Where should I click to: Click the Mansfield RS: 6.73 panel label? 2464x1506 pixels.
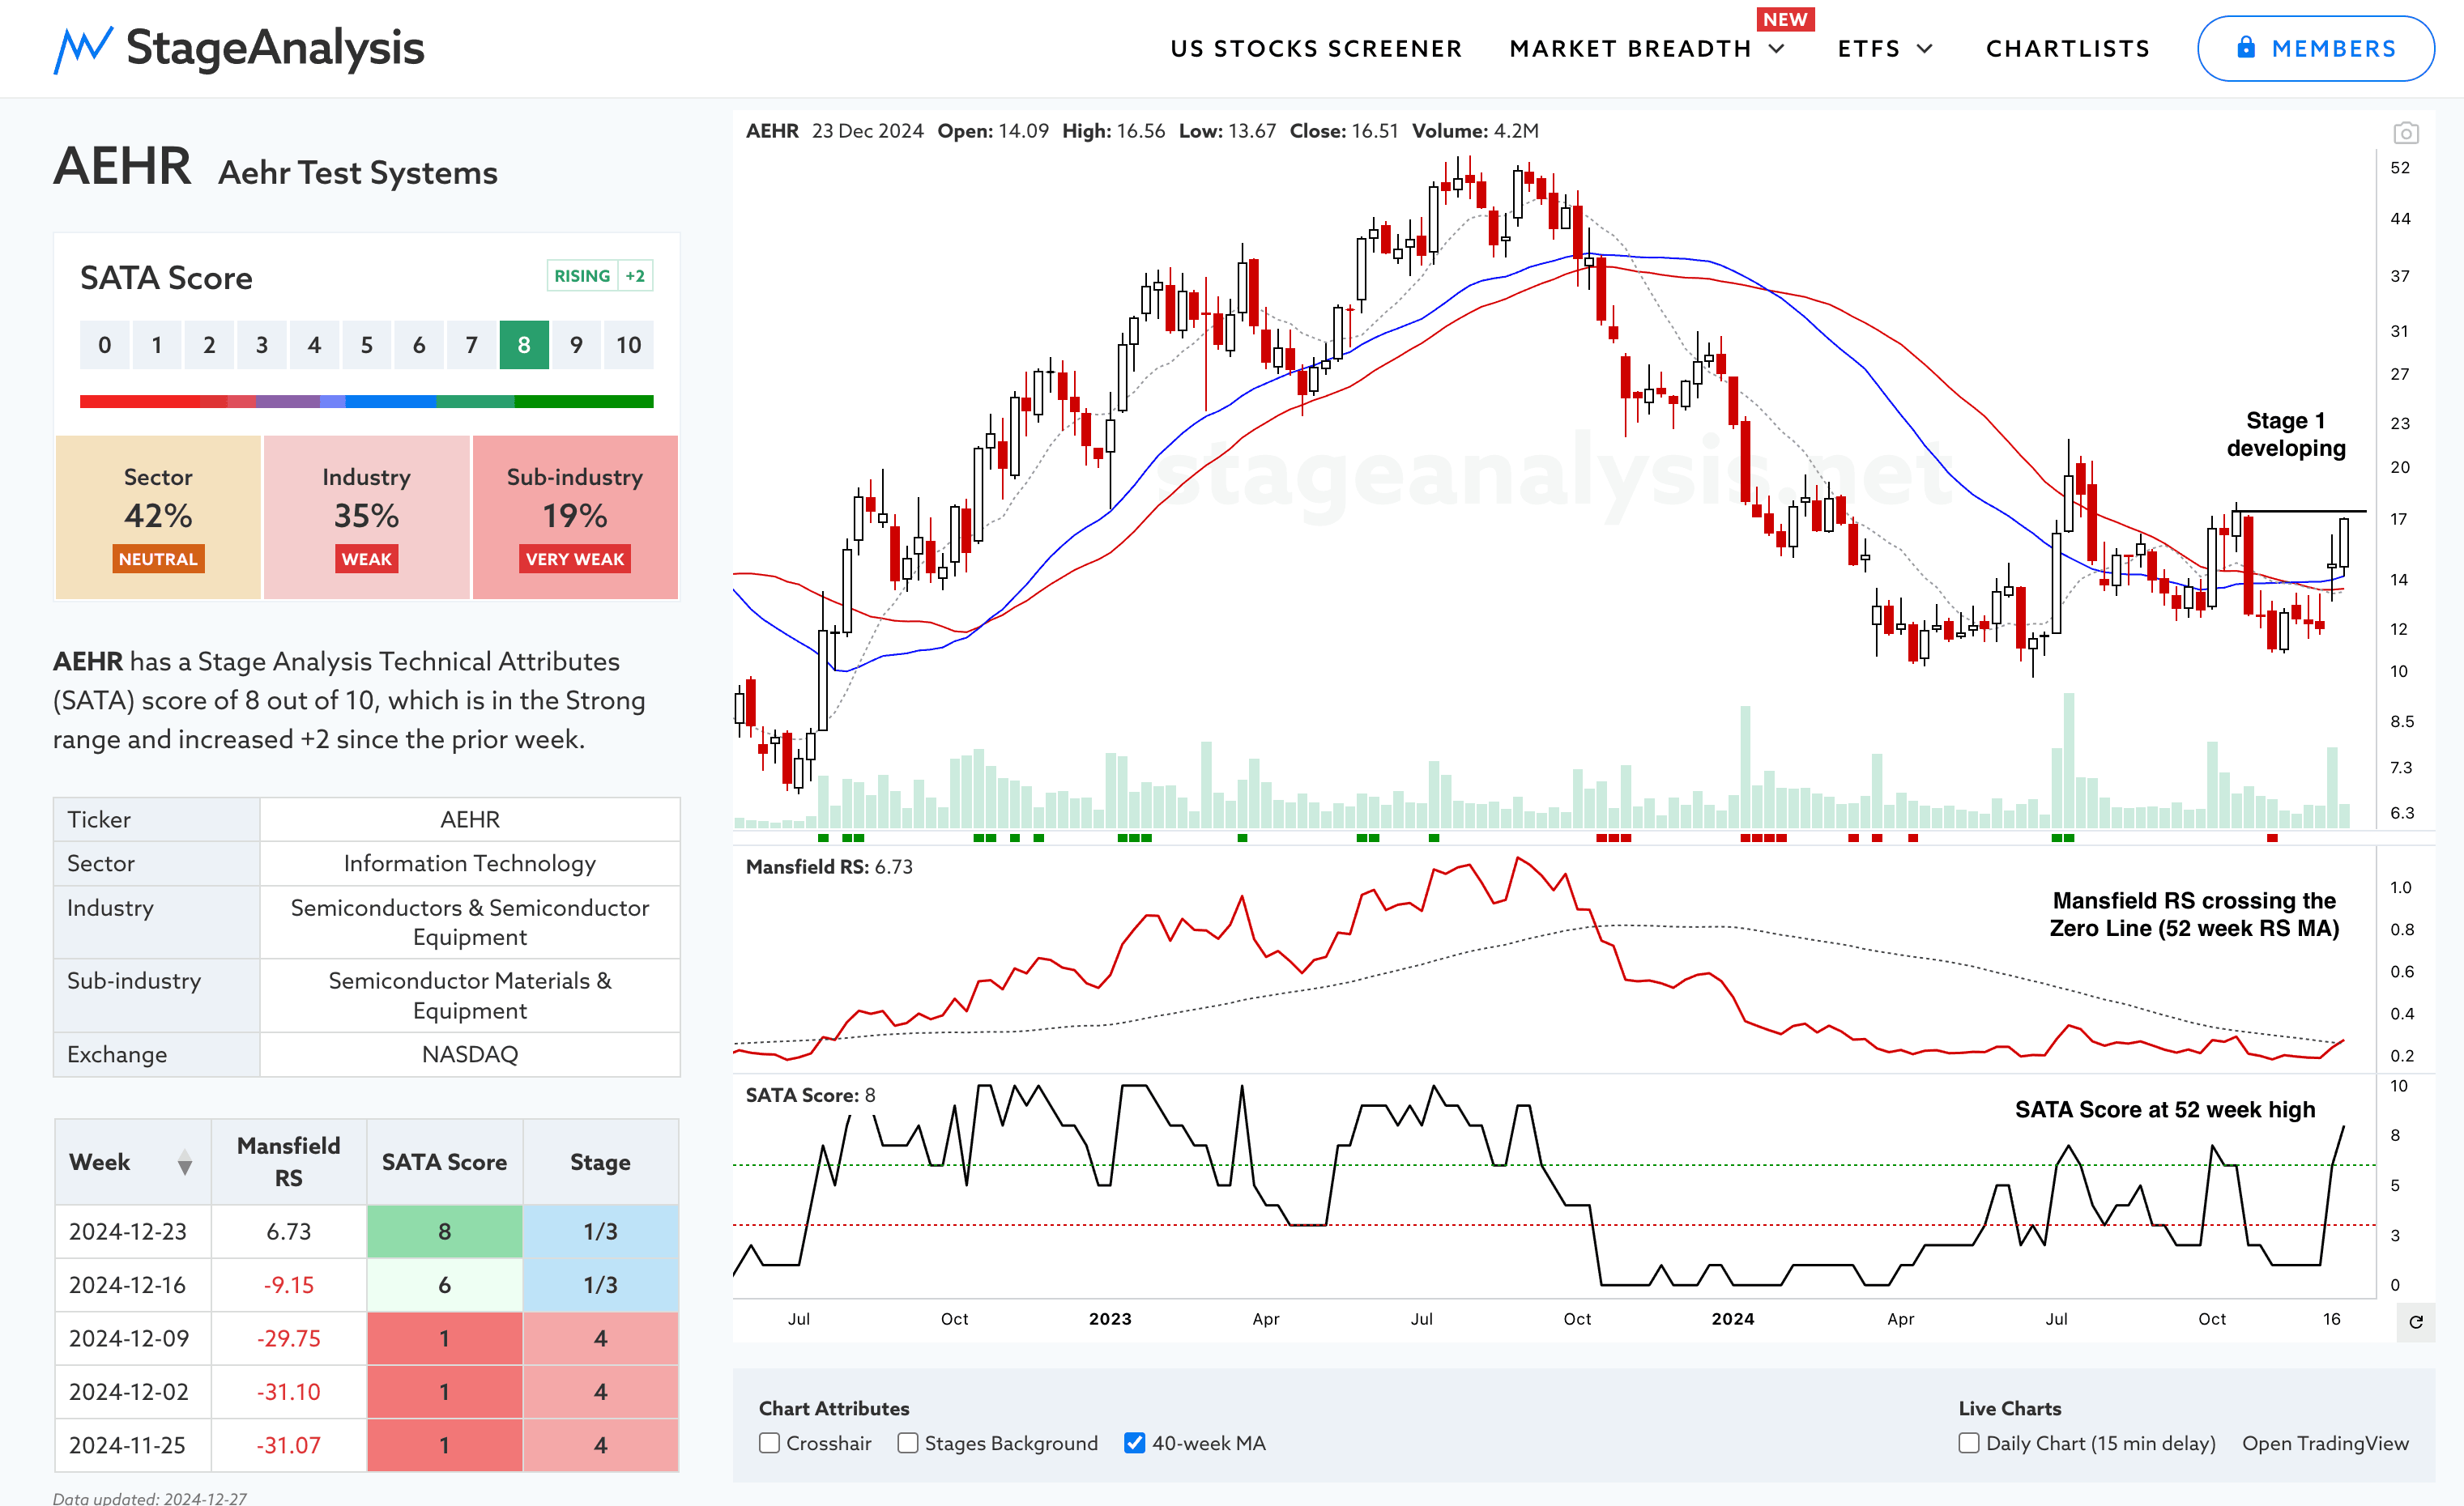[x=829, y=866]
